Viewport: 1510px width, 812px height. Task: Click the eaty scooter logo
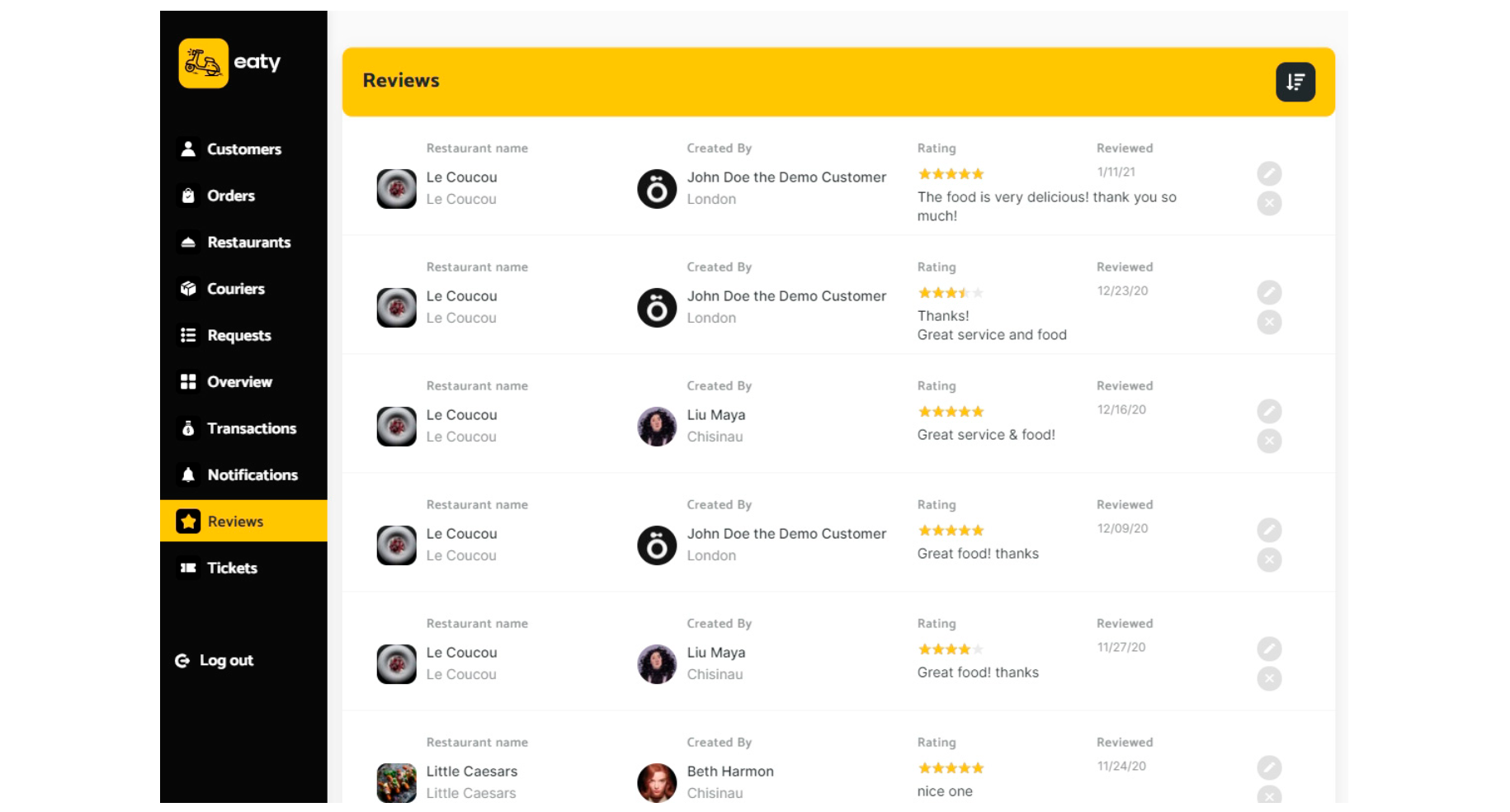click(204, 63)
